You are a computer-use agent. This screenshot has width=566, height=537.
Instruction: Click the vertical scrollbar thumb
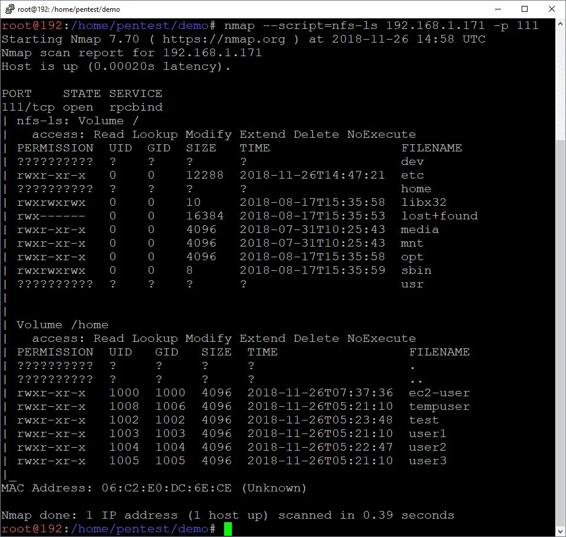(560, 333)
